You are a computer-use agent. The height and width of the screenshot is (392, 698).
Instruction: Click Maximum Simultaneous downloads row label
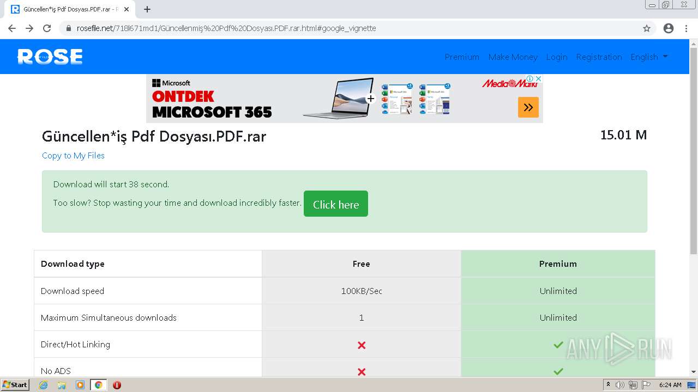tap(109, 317)
